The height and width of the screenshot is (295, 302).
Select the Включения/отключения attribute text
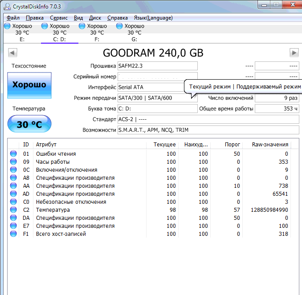click(x=67, y=170)
